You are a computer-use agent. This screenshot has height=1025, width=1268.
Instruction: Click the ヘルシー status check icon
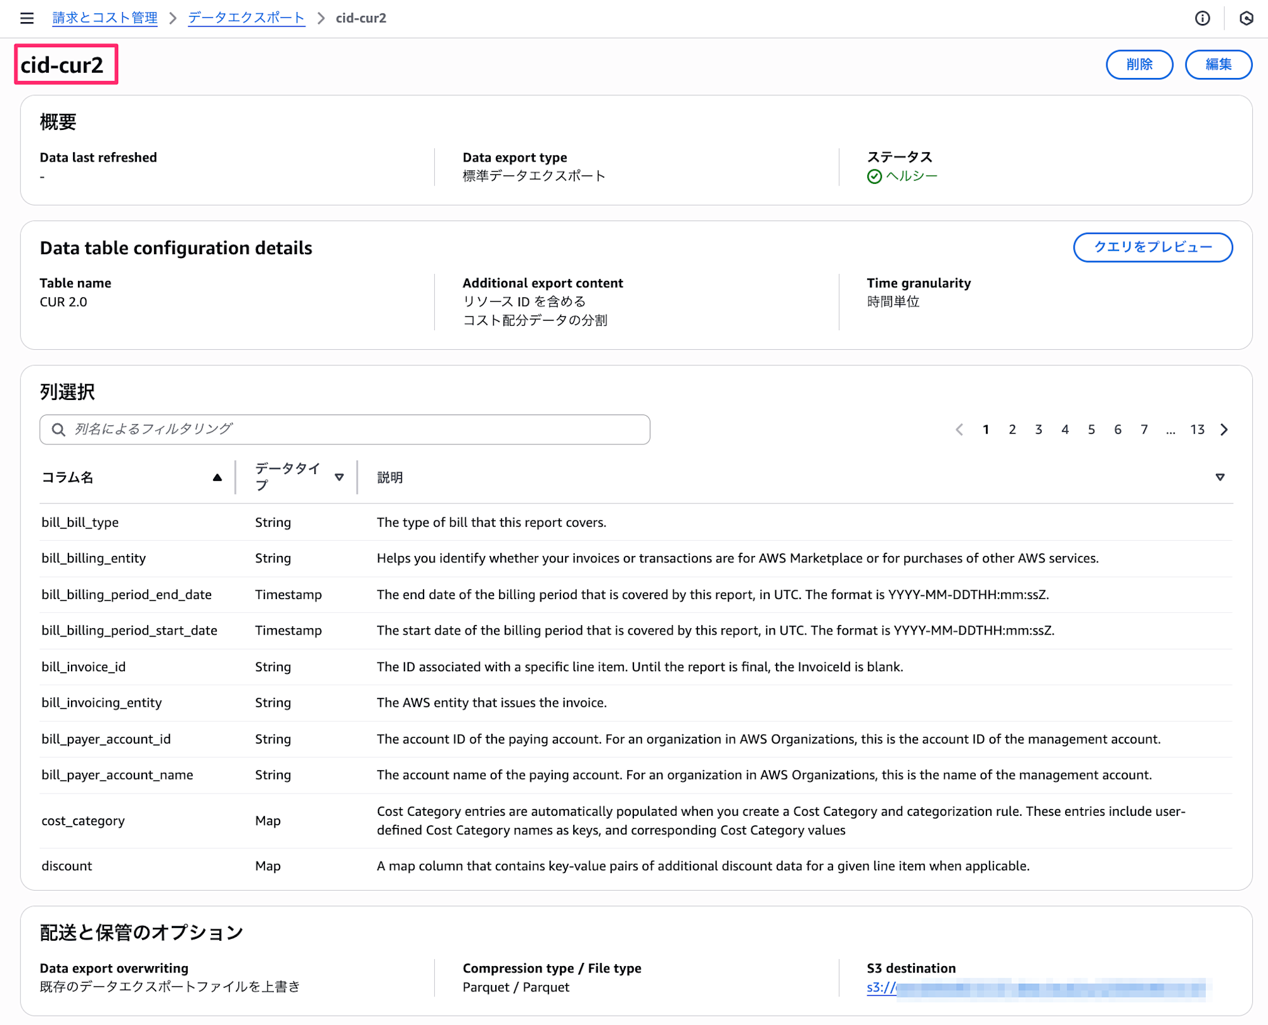(x=874, y=177)
